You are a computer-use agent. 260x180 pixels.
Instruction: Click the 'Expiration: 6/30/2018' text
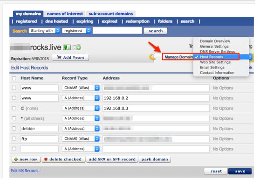point(30,59)
